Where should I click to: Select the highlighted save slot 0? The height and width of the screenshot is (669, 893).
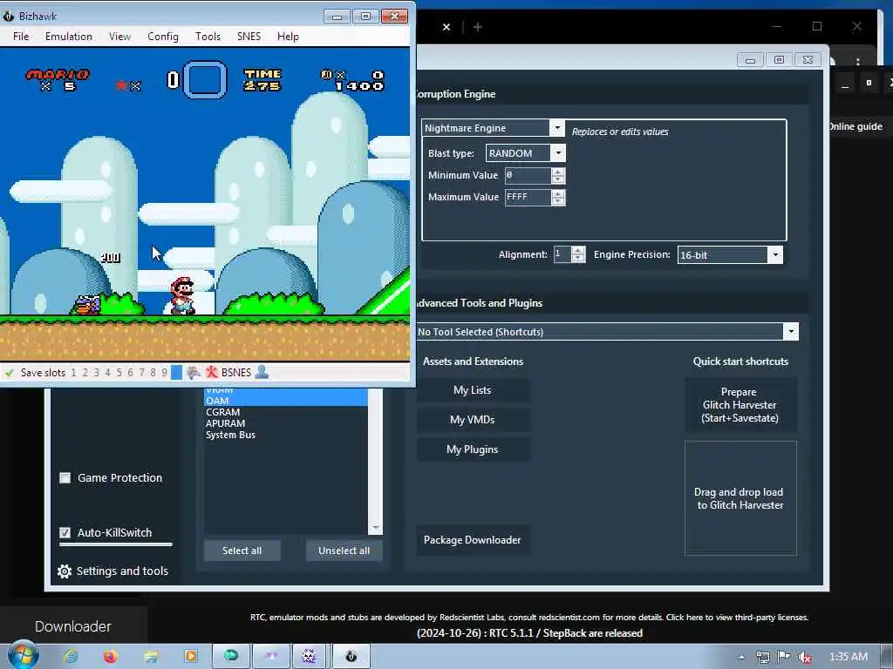click(176, 373)
